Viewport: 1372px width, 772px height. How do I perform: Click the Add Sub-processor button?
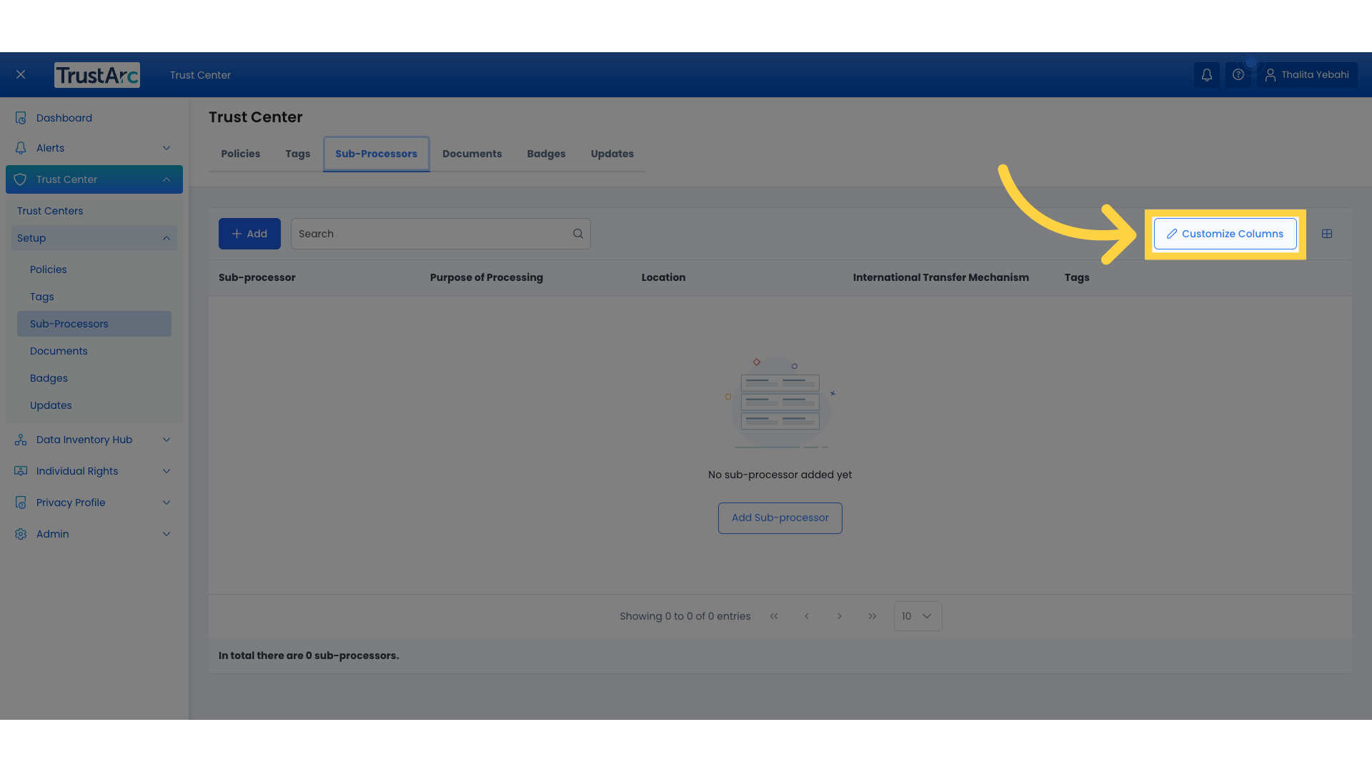pyautogui.click(x=780, y=518)
